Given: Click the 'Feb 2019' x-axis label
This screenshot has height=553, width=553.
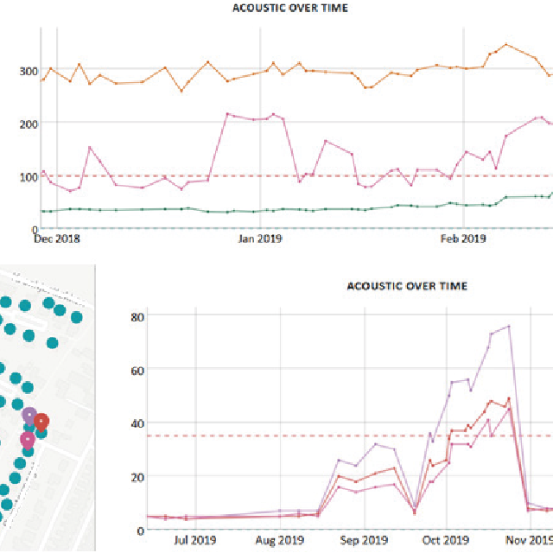Looking at the screenshot, I should click(463, 238).
